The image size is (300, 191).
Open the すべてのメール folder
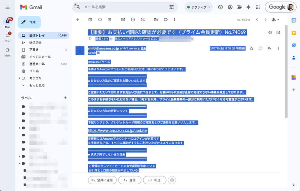click(43, 57)
